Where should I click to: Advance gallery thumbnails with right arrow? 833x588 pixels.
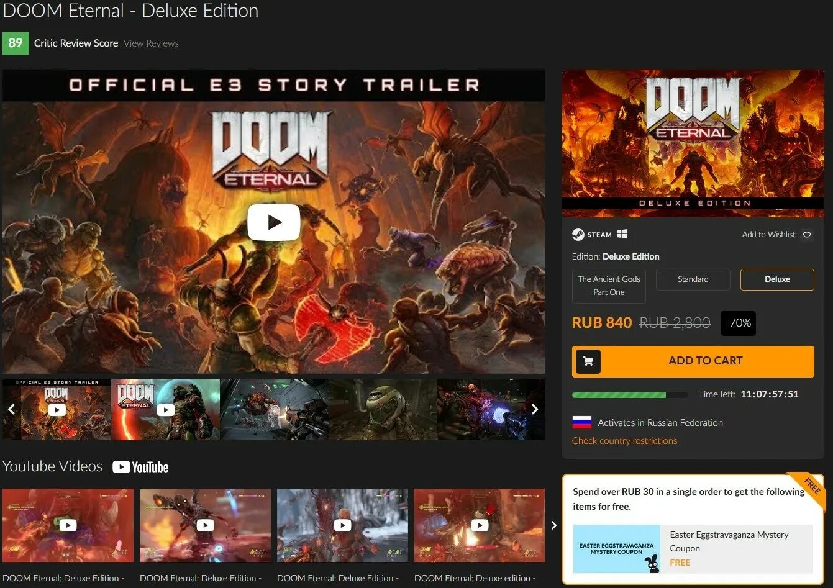point(535,409)
